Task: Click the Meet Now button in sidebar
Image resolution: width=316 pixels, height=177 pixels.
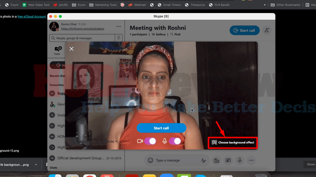Action: pyautogui.click(x=58, y=65)
